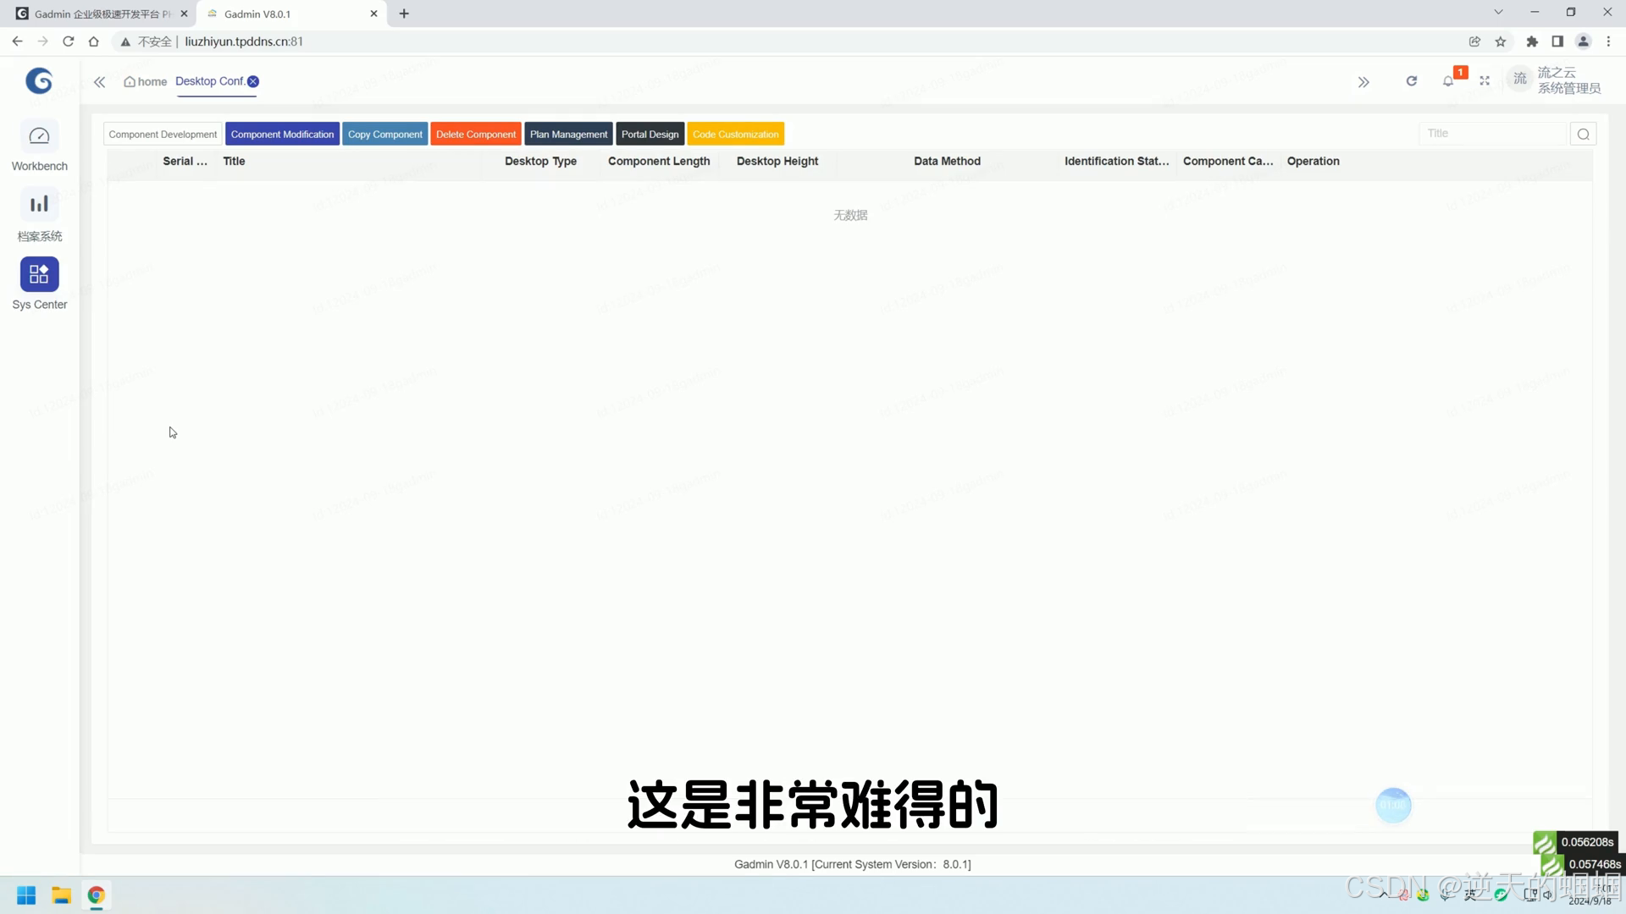Screen dimensions: 1626x914
Task: Click the Gadmin logo icon
Action: 39,81
